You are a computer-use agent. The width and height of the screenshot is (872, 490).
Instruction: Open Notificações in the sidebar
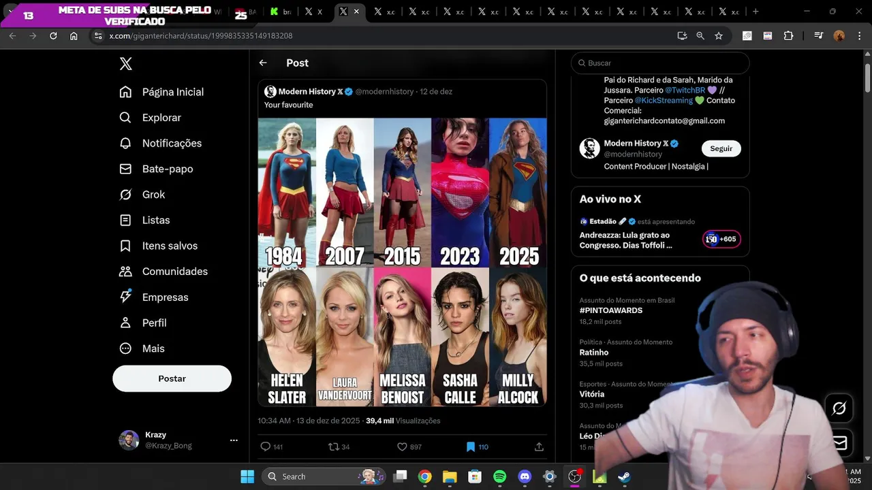pyautogui.click(x=161, y=143)
